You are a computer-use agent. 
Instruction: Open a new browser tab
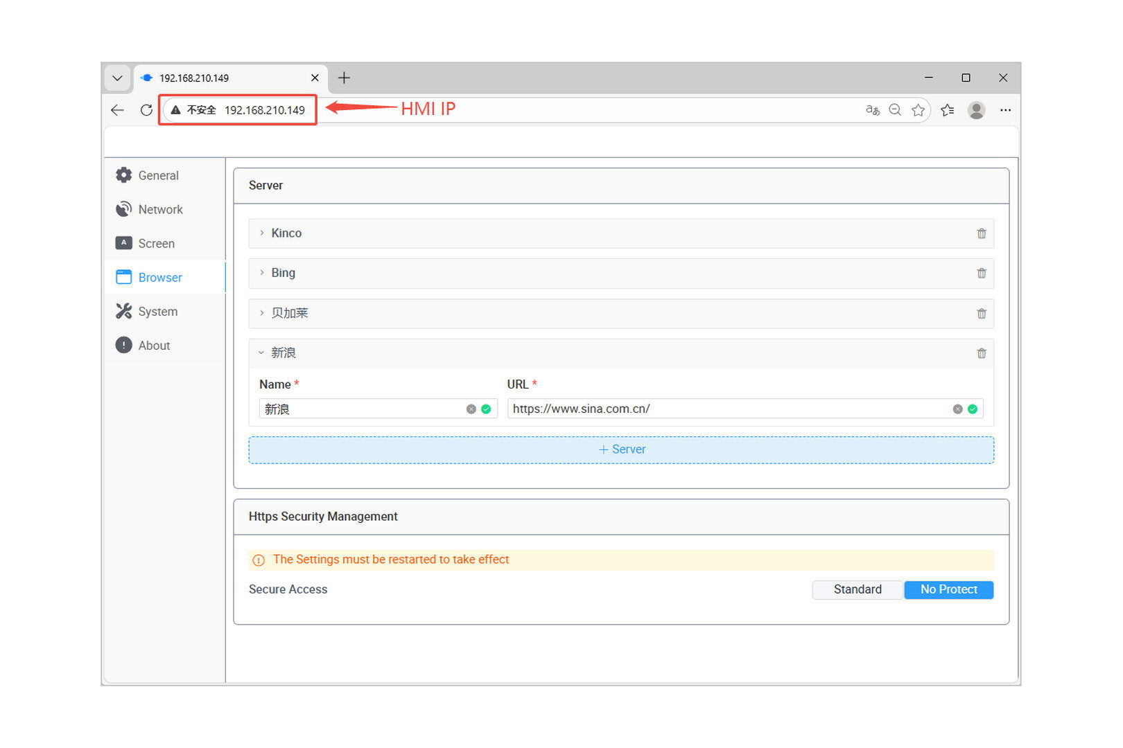pyautogui.click(x=344, y=78)
